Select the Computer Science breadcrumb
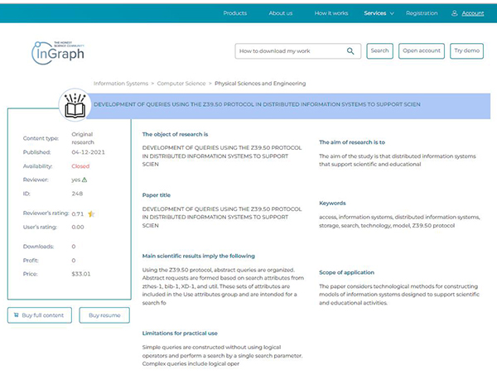 point(181,84)
